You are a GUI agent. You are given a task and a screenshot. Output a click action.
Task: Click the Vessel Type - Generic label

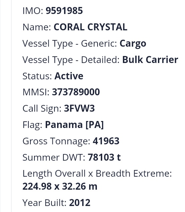tap(70, 44)
